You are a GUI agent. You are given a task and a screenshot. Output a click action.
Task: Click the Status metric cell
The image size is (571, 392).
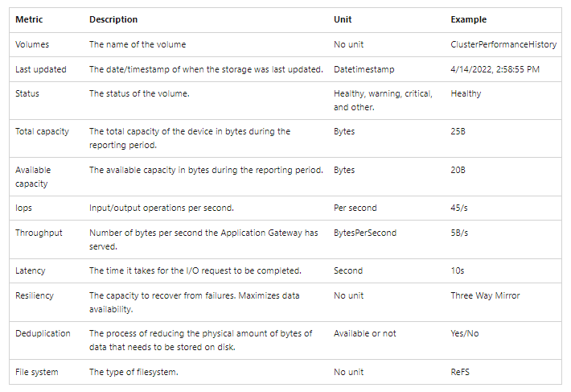[x=27, y=93]
